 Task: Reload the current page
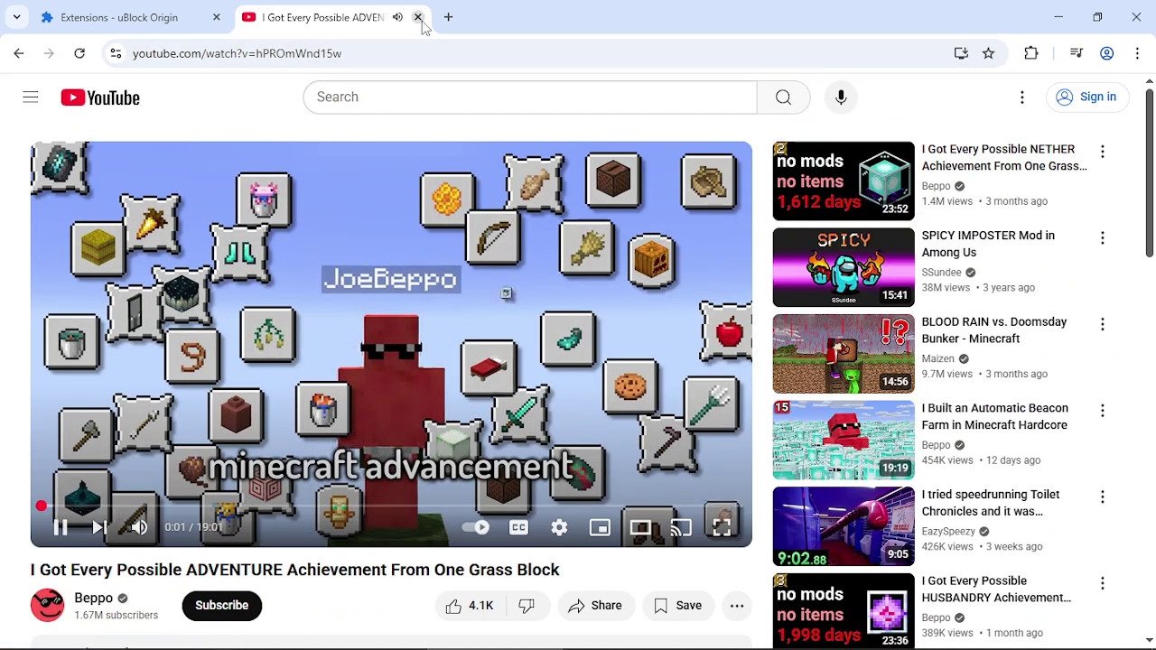79,53
